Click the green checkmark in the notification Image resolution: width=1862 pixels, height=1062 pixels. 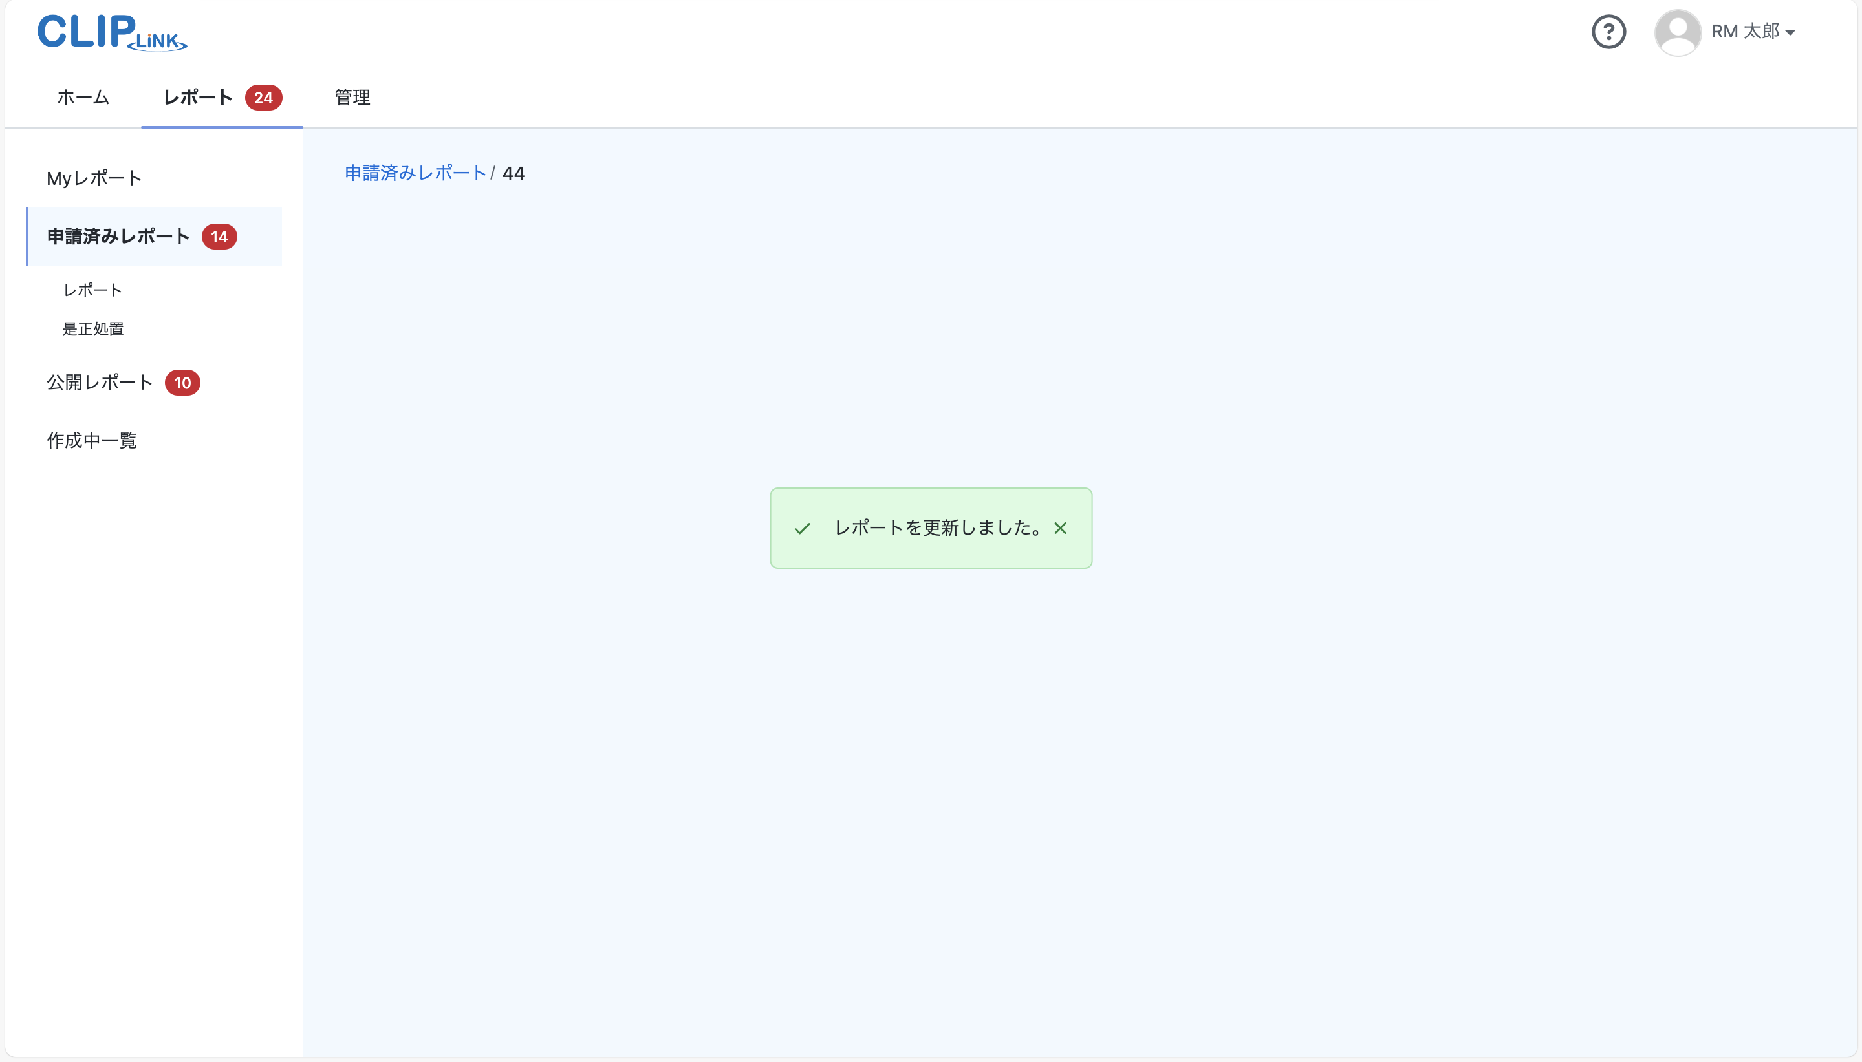tap(802, 527)
